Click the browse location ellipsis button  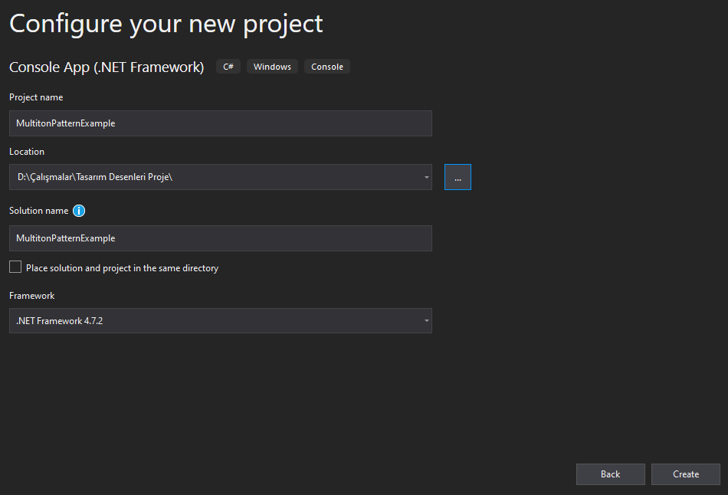click(457, 177)
